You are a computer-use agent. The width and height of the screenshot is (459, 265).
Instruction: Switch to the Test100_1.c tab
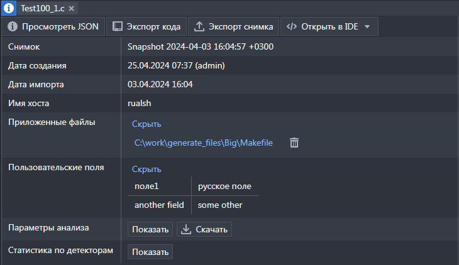pyautogui.click(x=43, y=9)
